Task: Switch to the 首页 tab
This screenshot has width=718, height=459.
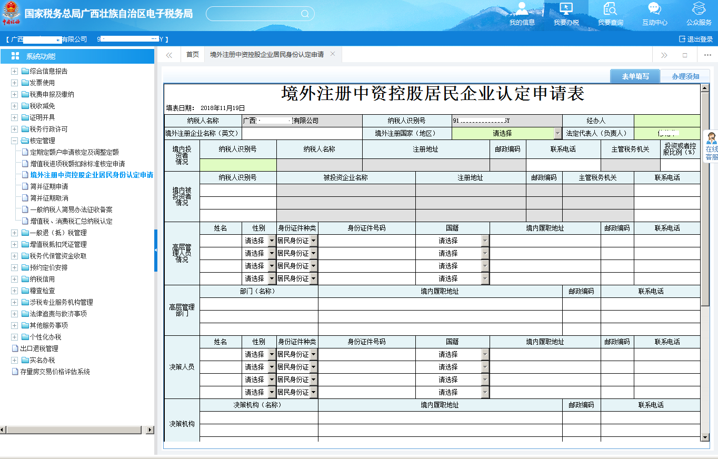Action: [193, 55]
